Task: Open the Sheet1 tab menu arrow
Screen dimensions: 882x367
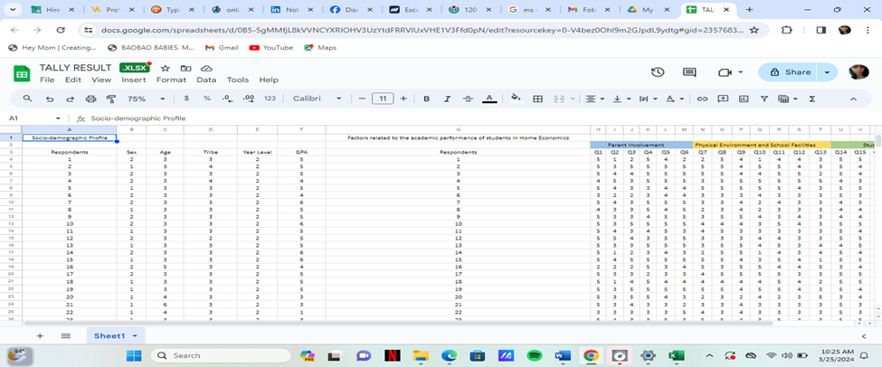Action: tap(135, 335)
